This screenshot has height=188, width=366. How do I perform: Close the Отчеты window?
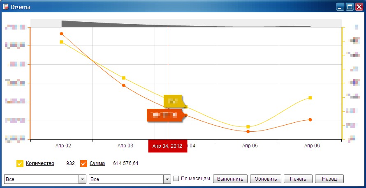(x=359, y=7)
